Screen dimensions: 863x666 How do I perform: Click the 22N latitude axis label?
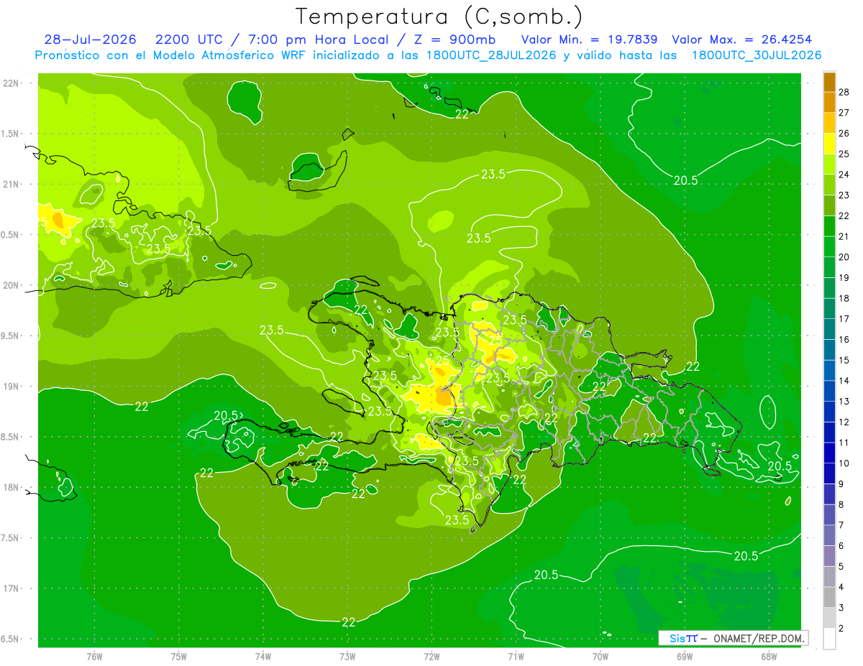(x=12, y=83)
